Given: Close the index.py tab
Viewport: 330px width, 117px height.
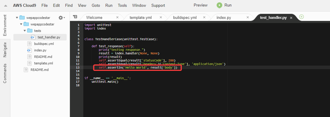Looking at the screenshot, I should (x=248, y=17).
